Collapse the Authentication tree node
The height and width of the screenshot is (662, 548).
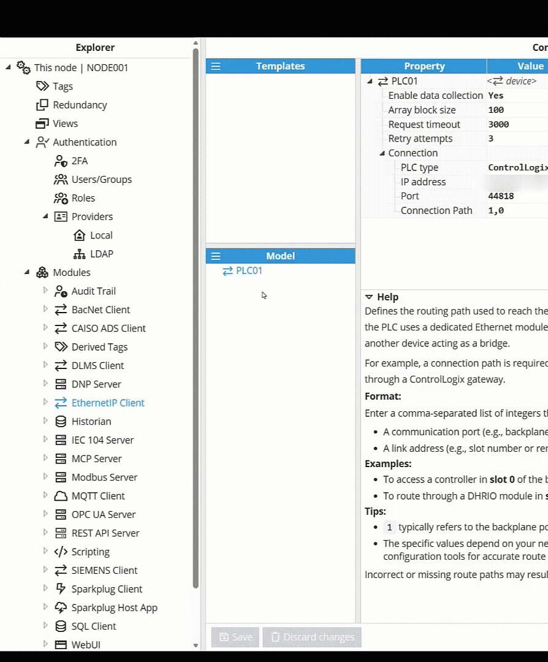(x=26, y=142)
